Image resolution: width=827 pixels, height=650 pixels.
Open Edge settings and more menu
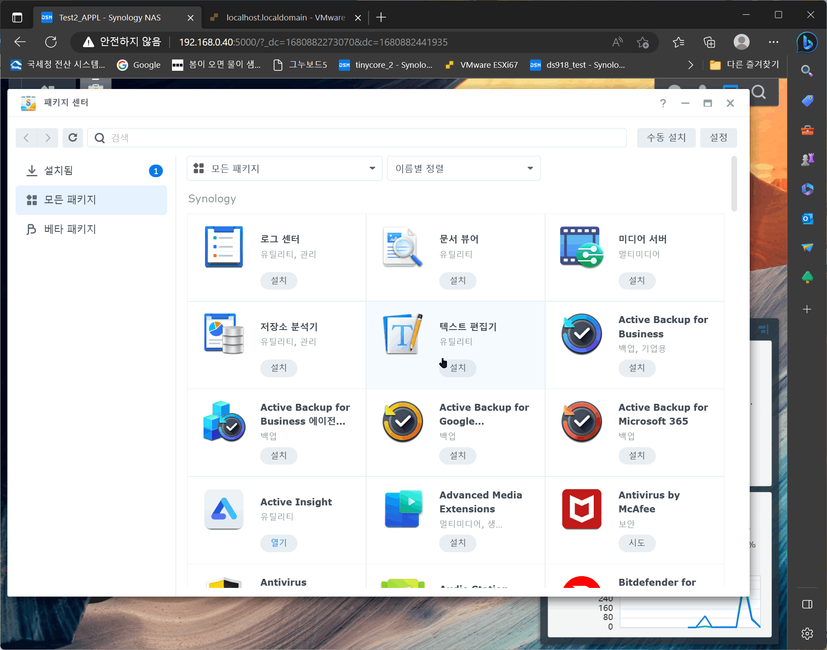[774, 42]
